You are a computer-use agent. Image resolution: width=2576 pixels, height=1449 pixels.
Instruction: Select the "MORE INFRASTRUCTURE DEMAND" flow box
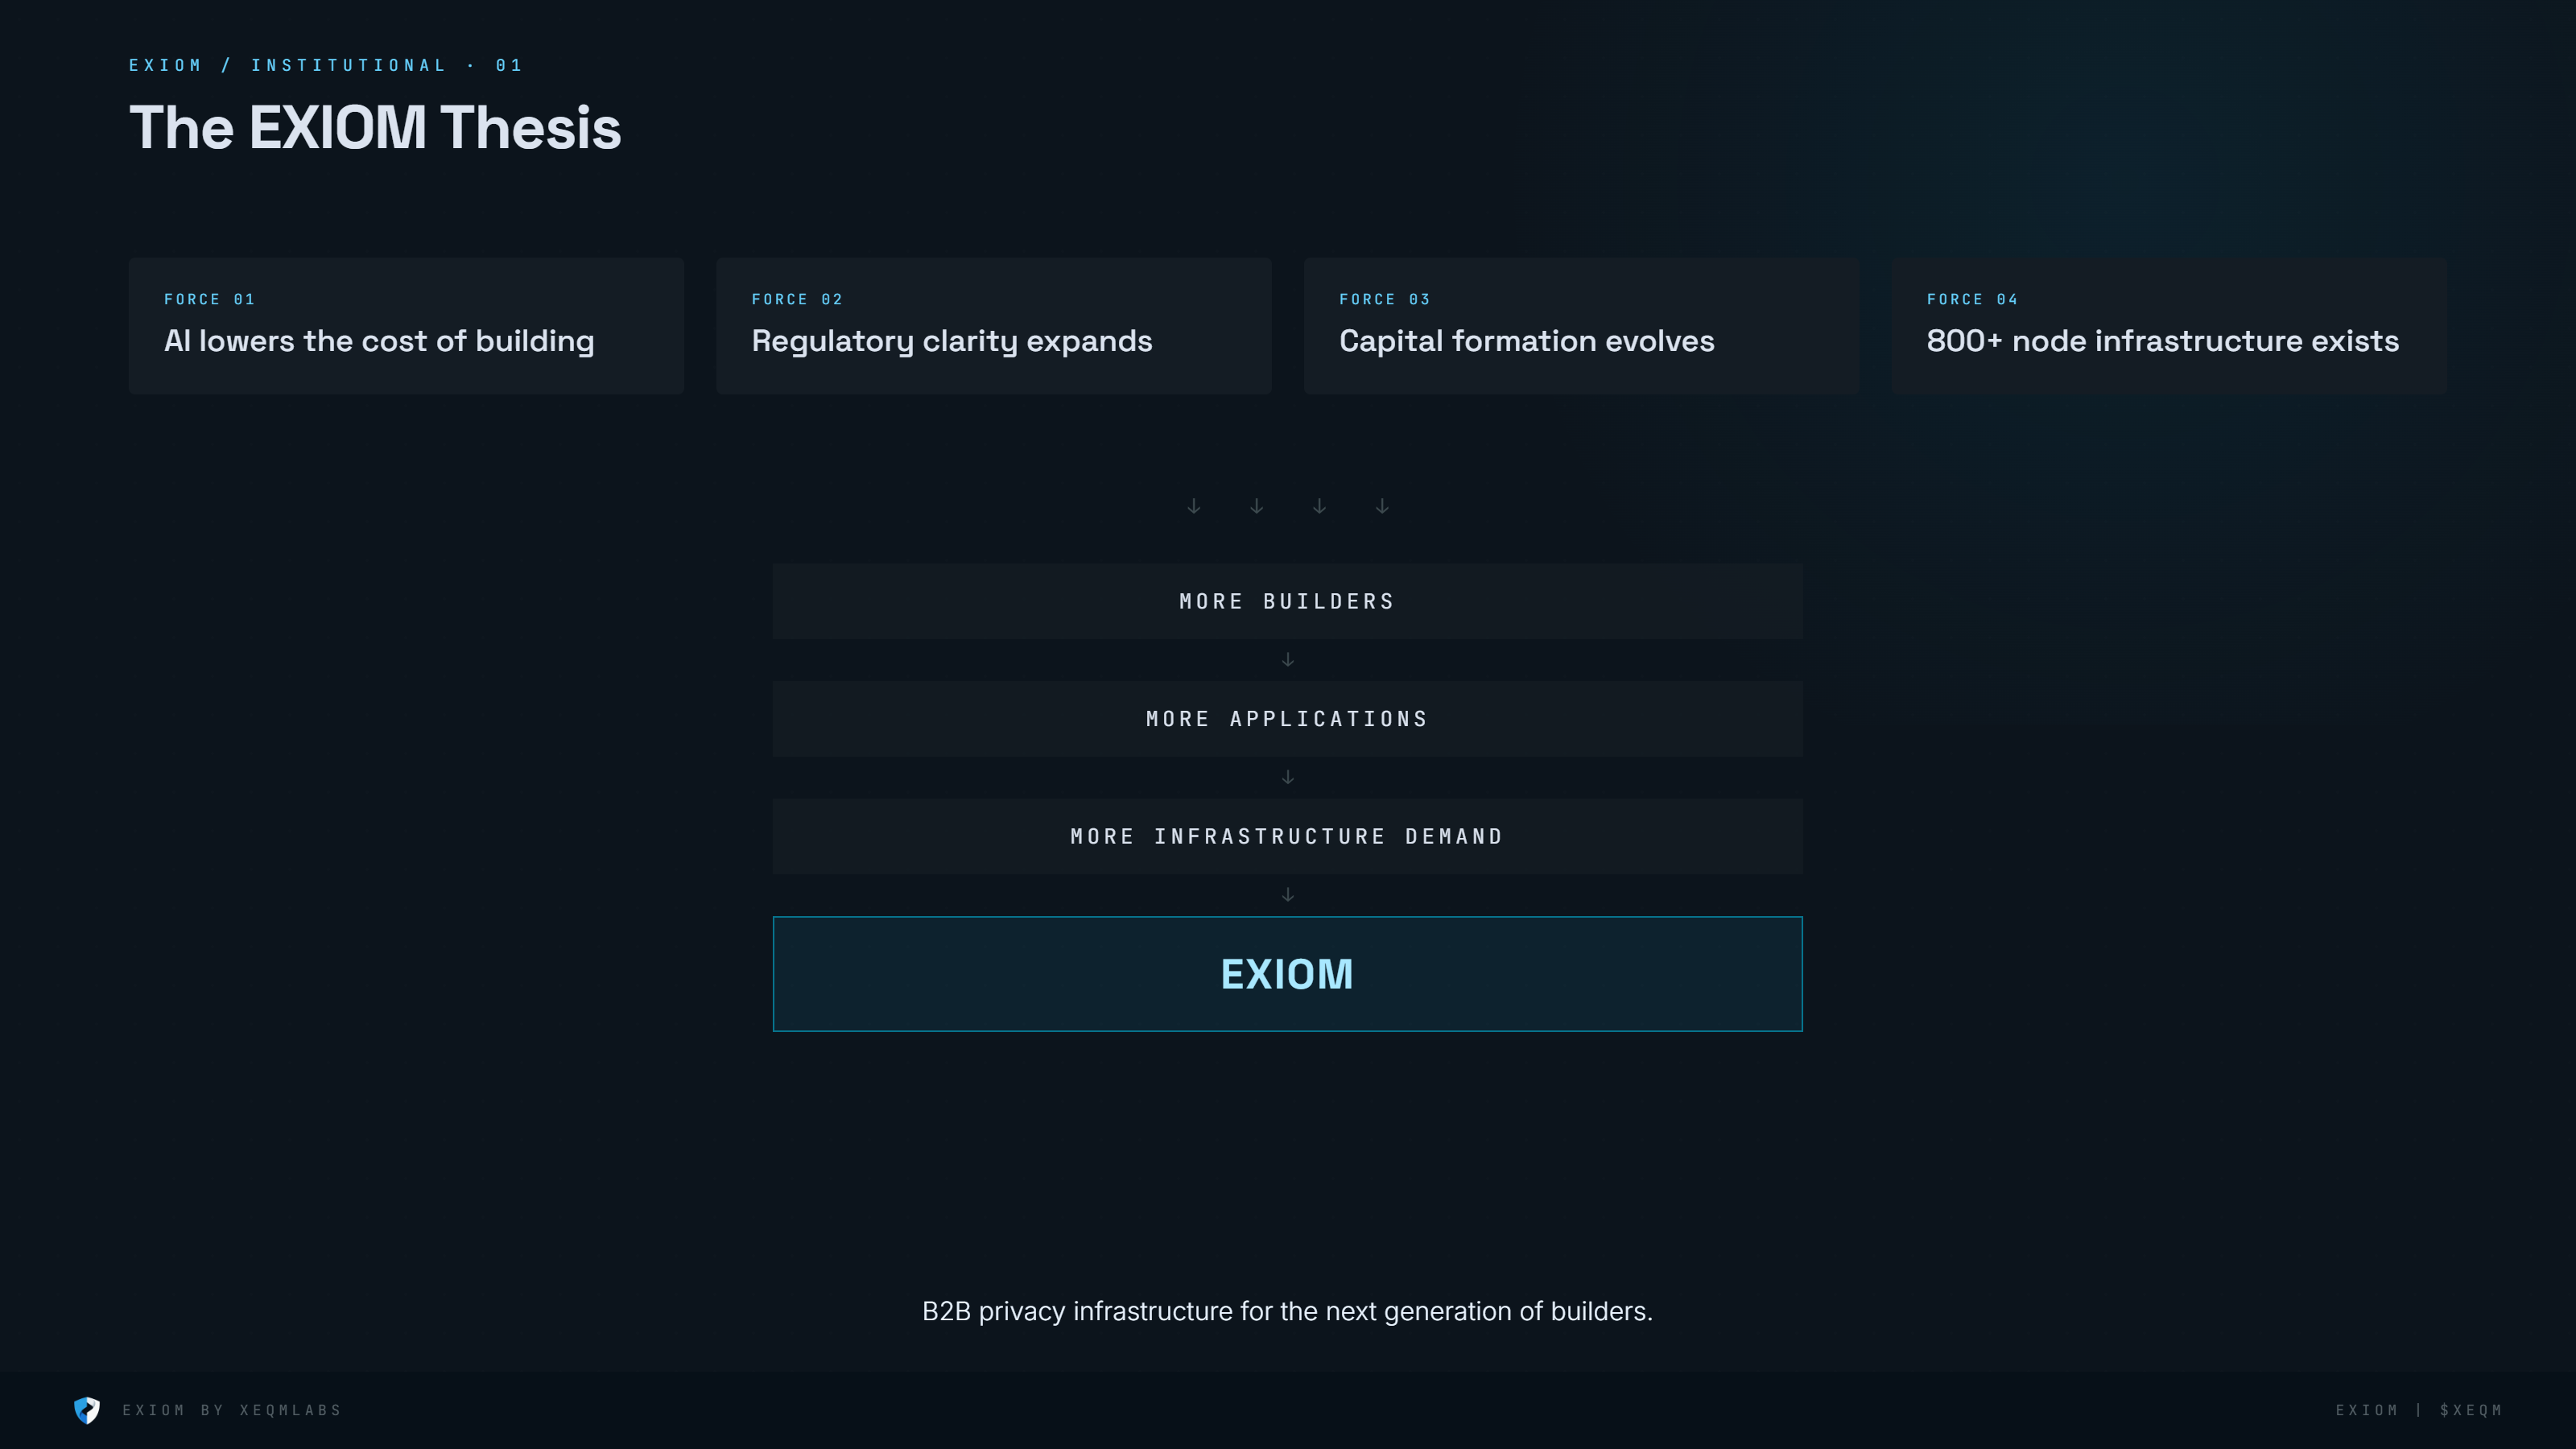click(x=1288, y=836)
